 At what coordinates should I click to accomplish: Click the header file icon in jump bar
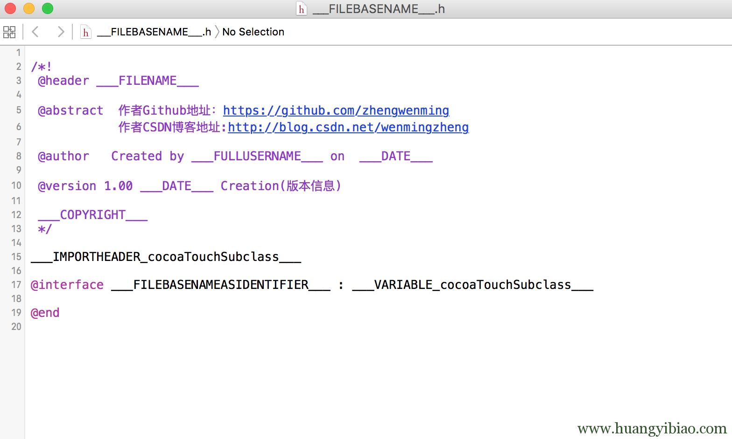tap(85, 32)
